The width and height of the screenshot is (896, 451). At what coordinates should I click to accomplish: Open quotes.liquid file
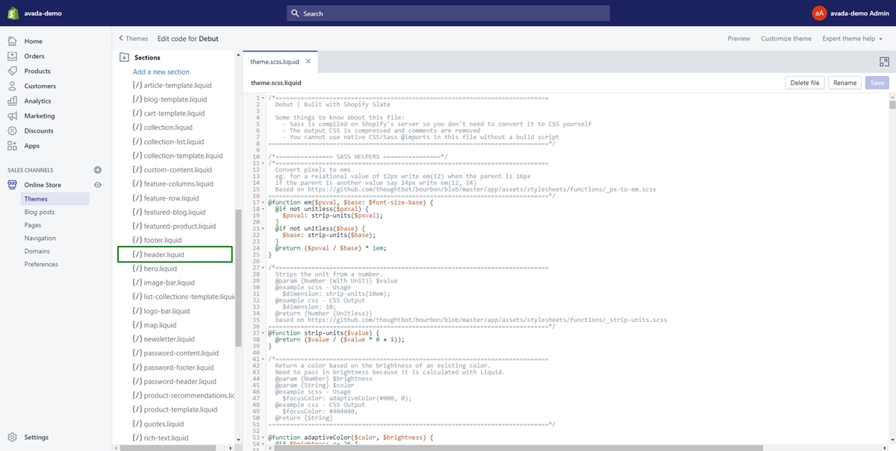(158, 424)
